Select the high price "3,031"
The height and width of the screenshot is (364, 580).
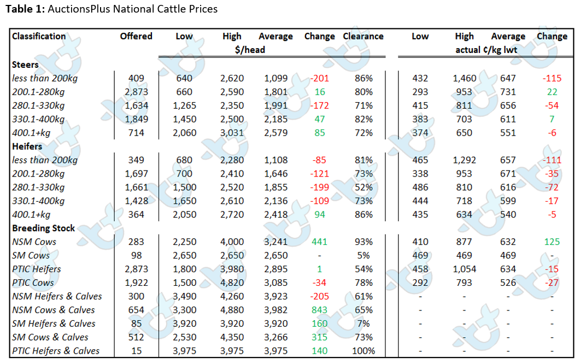click(x=232, y=133)
